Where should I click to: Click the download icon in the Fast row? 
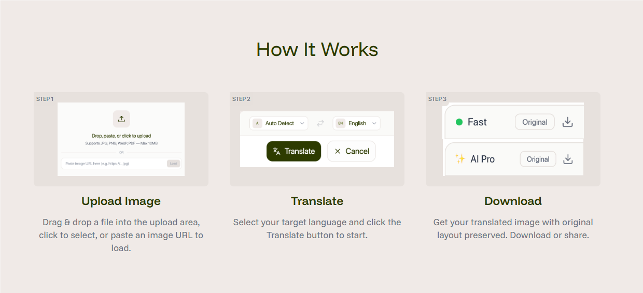[x=568, y=122]
